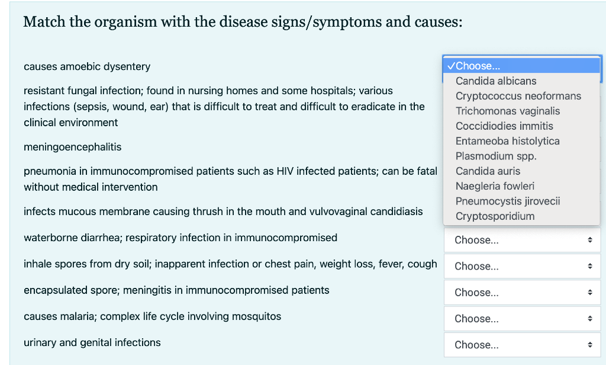The image size is (606, 365).
Task: Select Candida albicans from the open list
Action: (496, 81)
